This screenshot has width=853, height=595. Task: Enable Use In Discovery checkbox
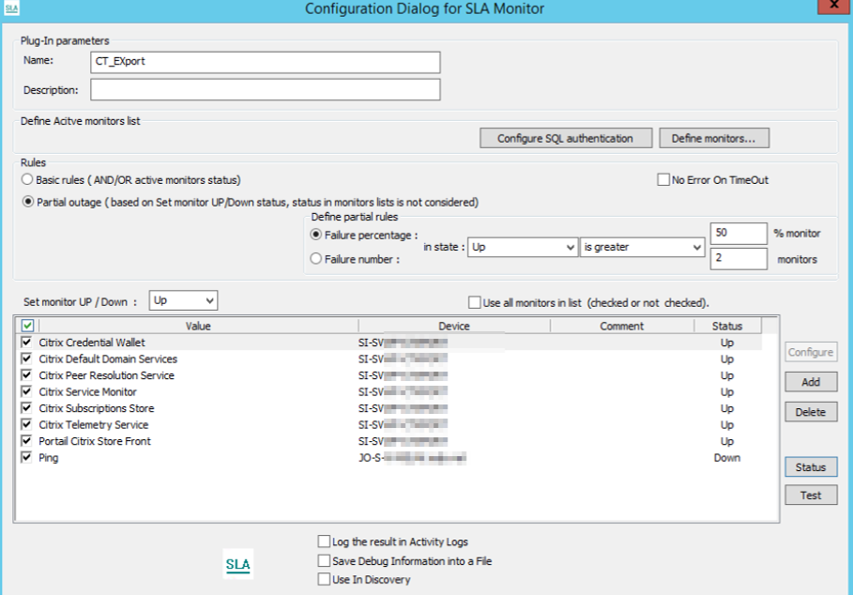(x=324, y=579)
